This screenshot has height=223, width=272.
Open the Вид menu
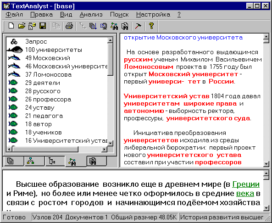click(x=66, y=15)
